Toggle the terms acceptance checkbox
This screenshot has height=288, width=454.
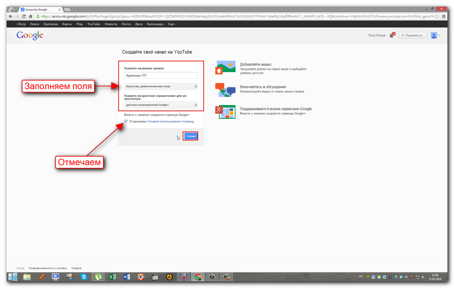coord(126,121)
